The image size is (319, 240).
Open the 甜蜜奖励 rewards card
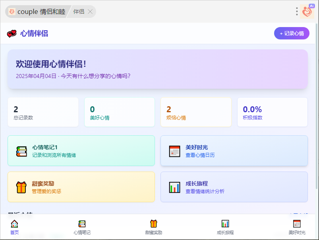(81, 187)
